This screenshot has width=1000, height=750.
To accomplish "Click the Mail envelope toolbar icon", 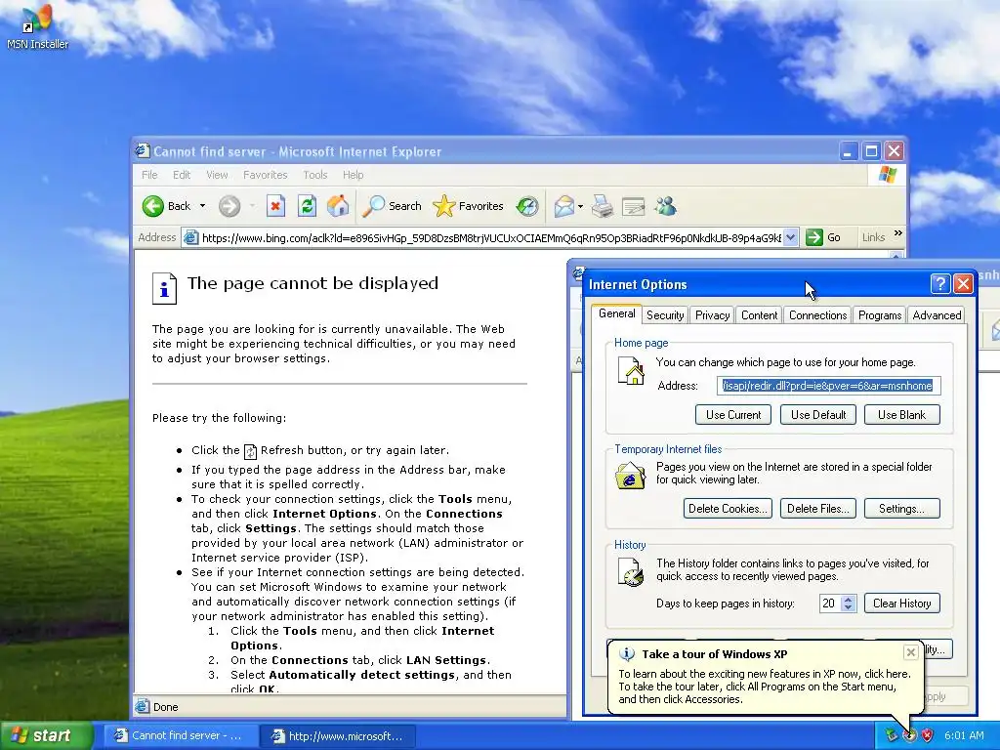I will tap(563, 206).
